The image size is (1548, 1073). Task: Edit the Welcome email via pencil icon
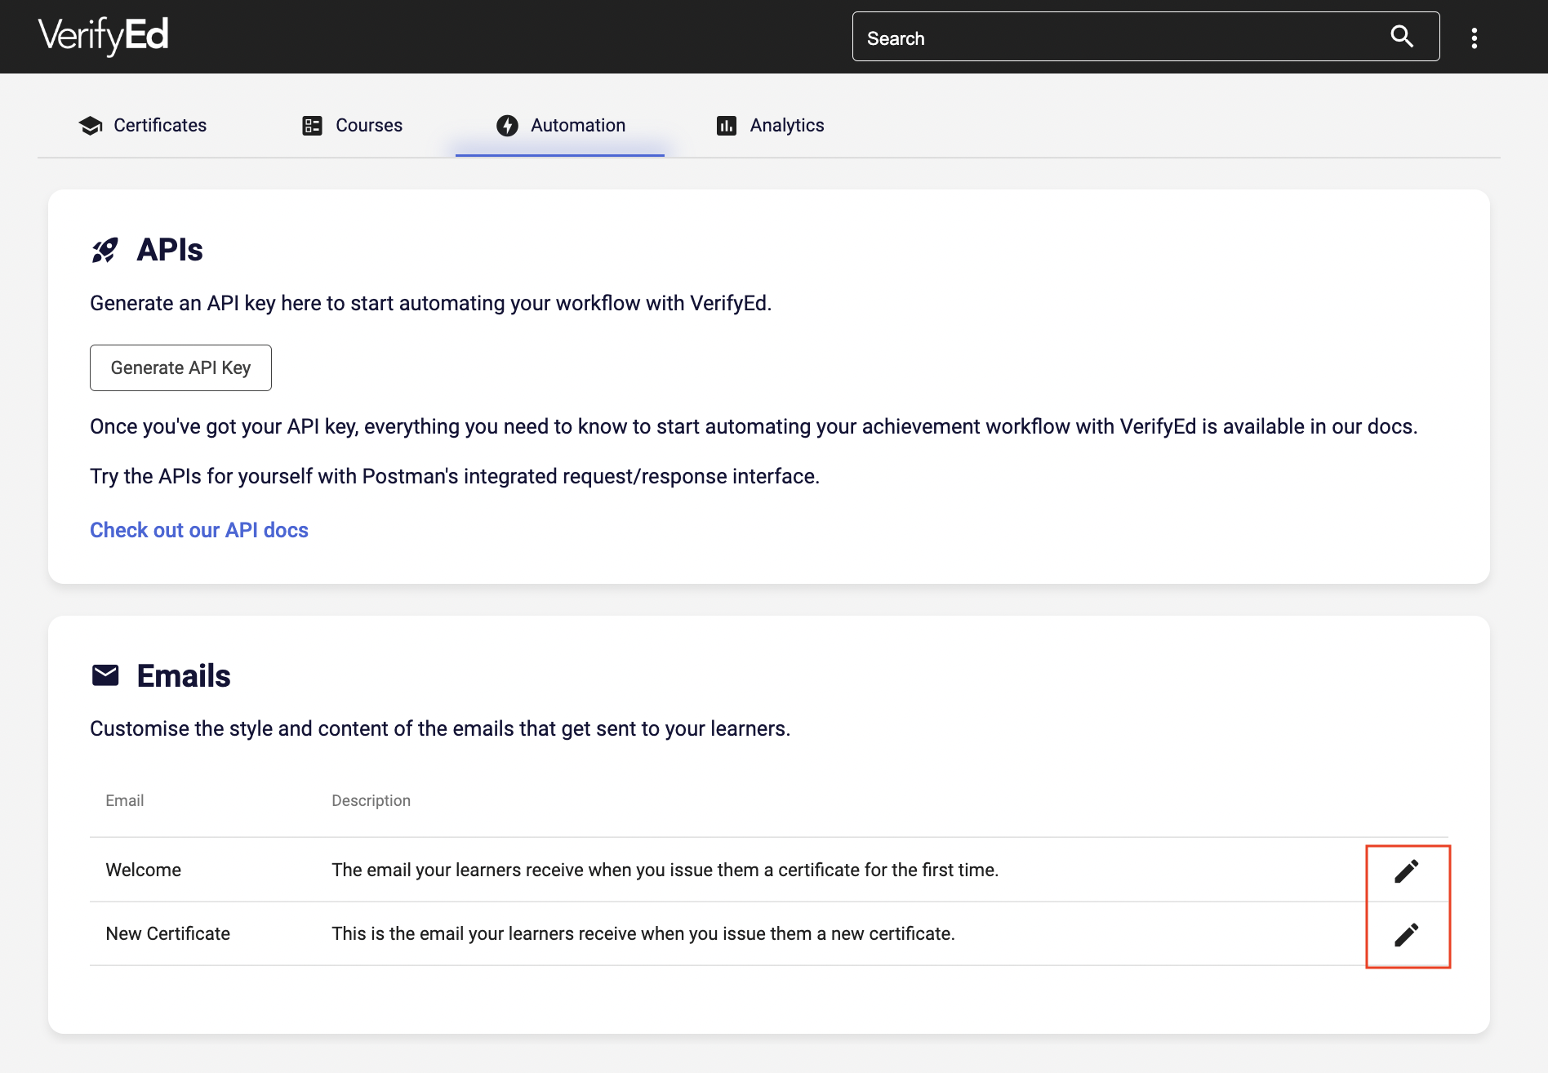(1407, 870)
